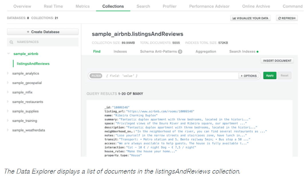Switch to the Metrics tab

pos(82,6)
